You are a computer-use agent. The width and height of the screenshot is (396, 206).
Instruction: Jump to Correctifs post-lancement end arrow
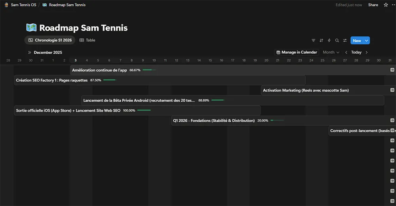point(392,130)
